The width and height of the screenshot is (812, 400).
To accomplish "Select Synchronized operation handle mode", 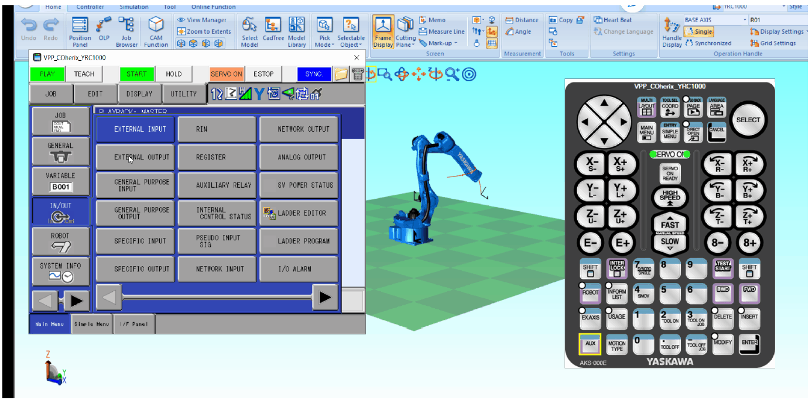I will [x=708, y=43].
